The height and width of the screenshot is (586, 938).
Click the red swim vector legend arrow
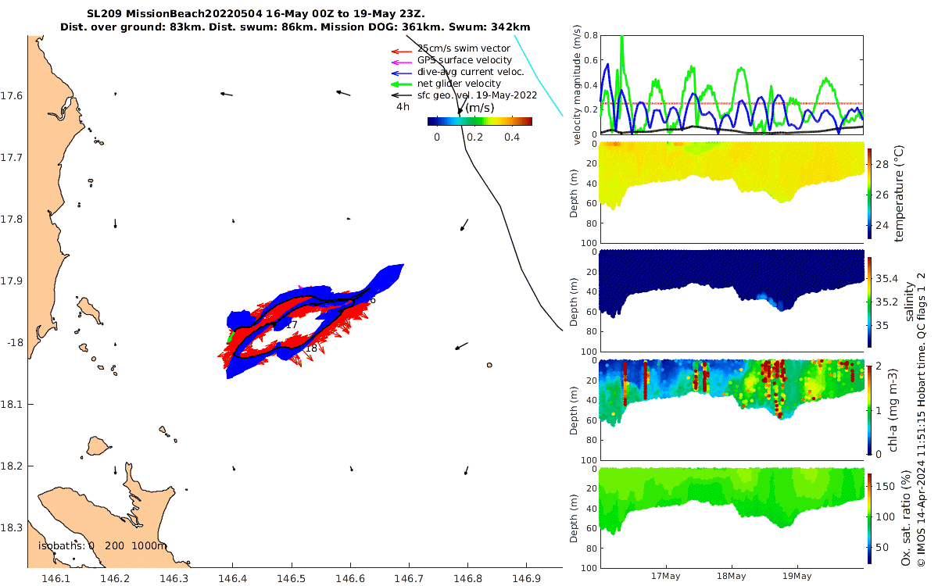point(401,50)
